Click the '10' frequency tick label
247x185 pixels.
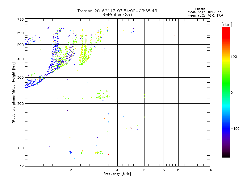(178, 170)
